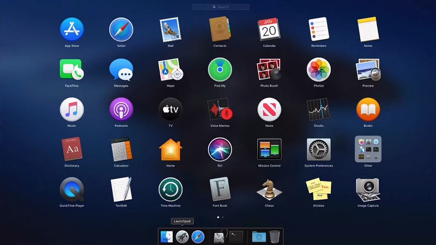The width and height of the screenshot is (436, 245).
Task: Start the FaceTime app
Action: click(x=72, y=70)
